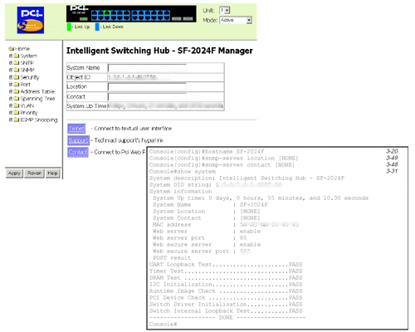415x332 pixels.
Task: Expand the VLAN tree node
Action: (x=11, y=105)
